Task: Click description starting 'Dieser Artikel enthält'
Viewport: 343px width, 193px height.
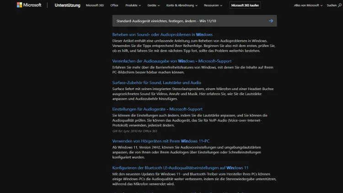Action: coord(194,46)
